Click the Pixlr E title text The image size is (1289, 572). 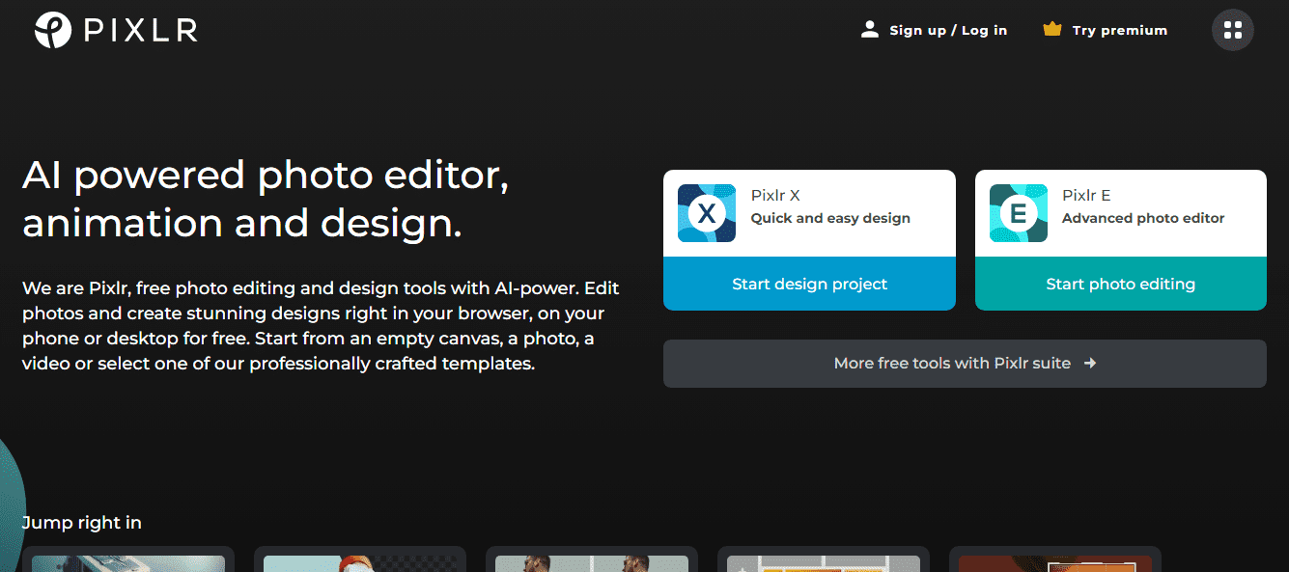pos(1086,196)
